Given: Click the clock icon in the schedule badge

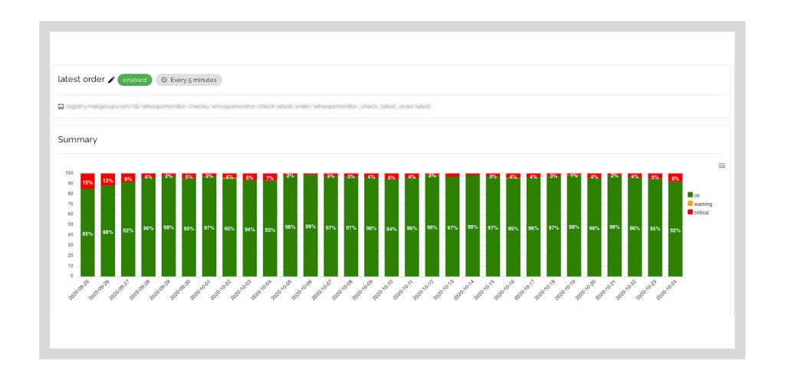Looking at the screenshot, I should [x=164, y=80].
